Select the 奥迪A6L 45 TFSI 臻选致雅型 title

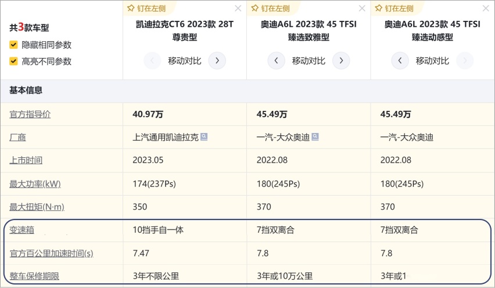(309, 31)
